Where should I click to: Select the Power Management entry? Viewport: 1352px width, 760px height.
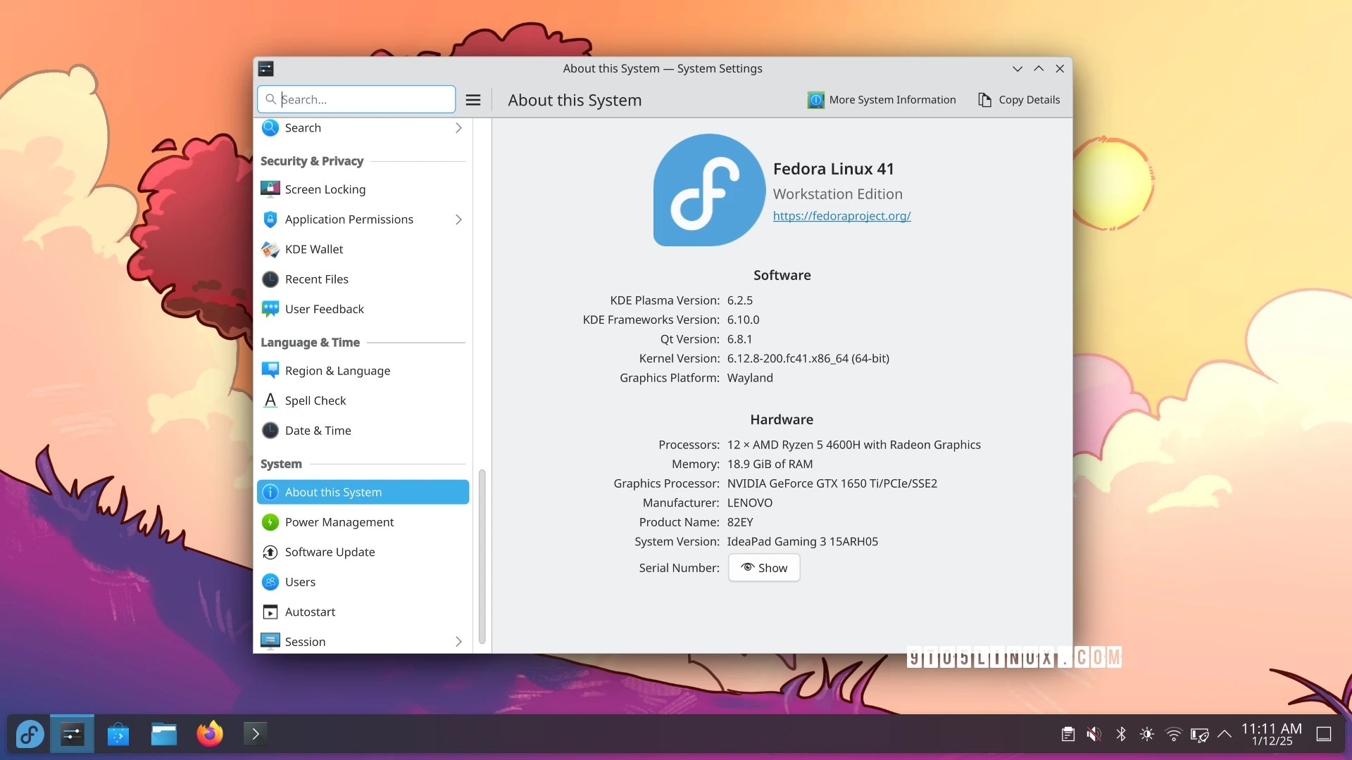[339, 522]
